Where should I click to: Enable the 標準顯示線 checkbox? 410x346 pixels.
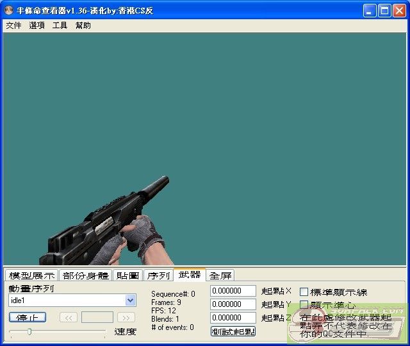click(x=304, y=292)
